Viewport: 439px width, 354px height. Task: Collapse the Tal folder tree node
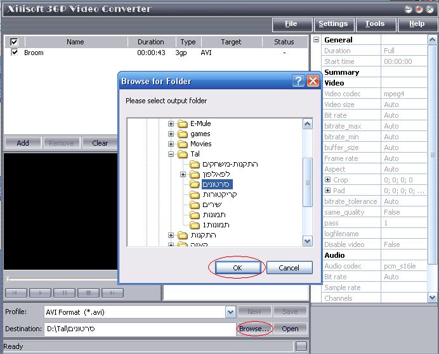pyautogui.click(x=171, y=154)
